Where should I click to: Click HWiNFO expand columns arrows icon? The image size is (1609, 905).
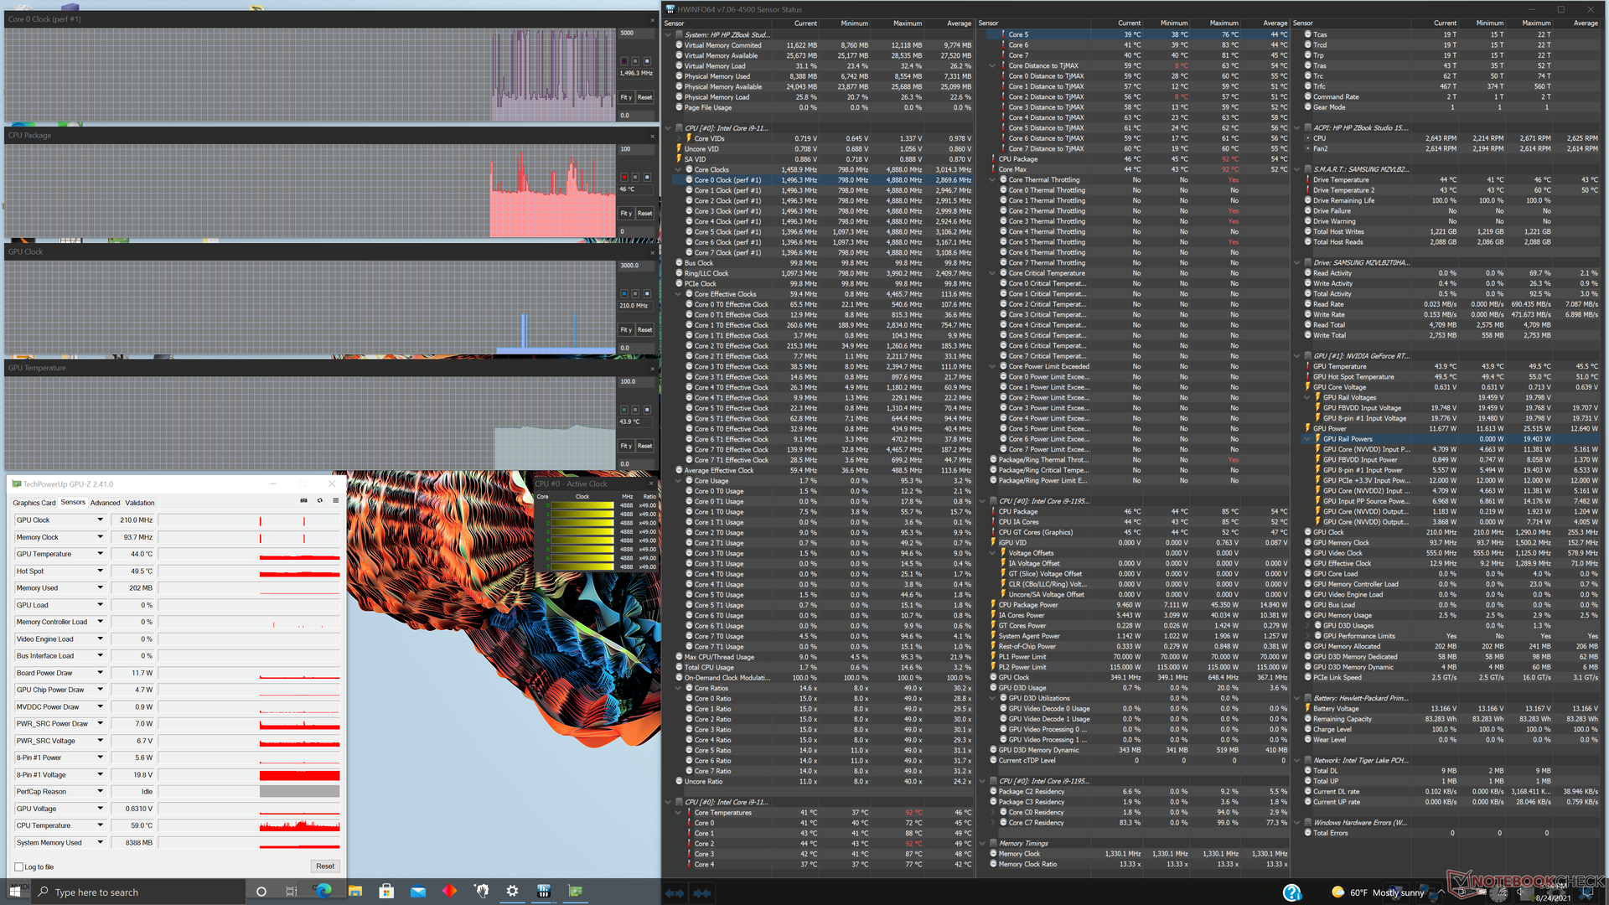click(675, 893)
